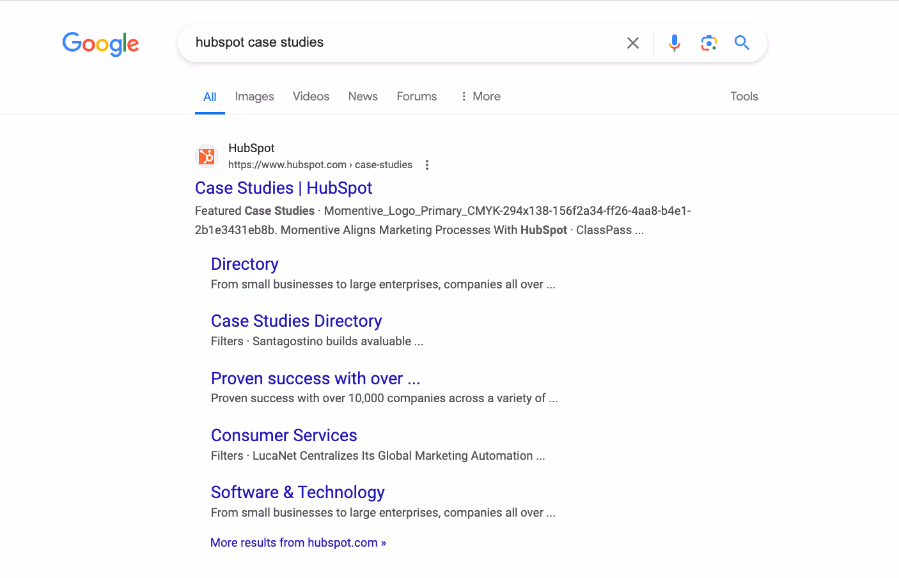Open Google Lens image search icon

[708, 43]
